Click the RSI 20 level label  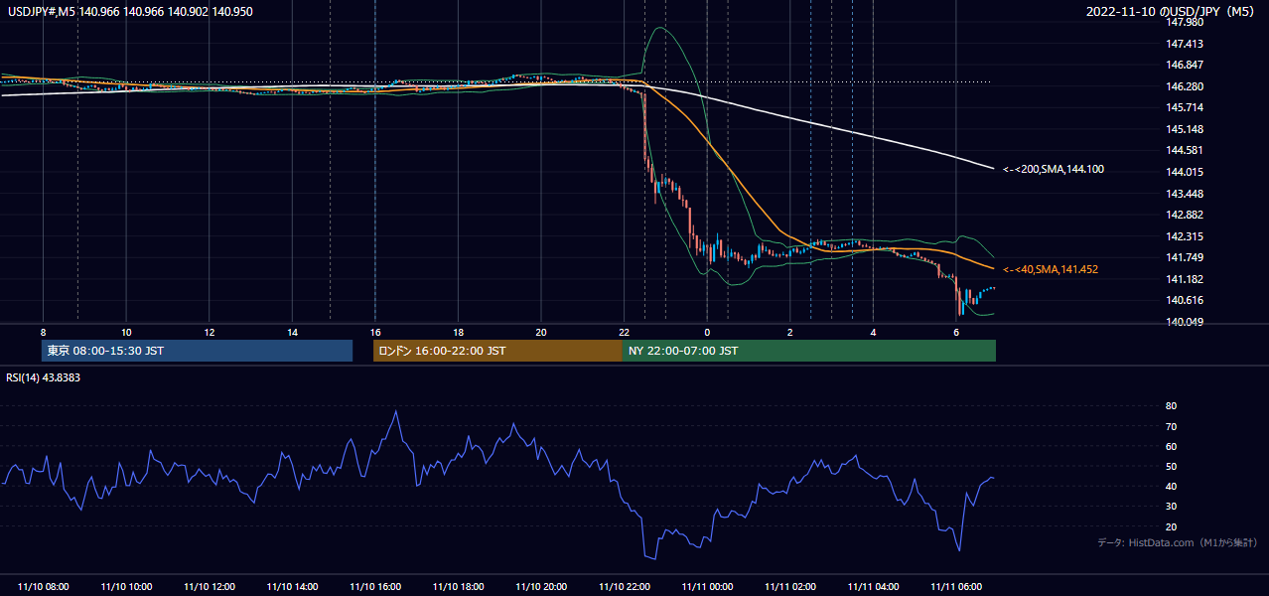[x=1171, y=526]
